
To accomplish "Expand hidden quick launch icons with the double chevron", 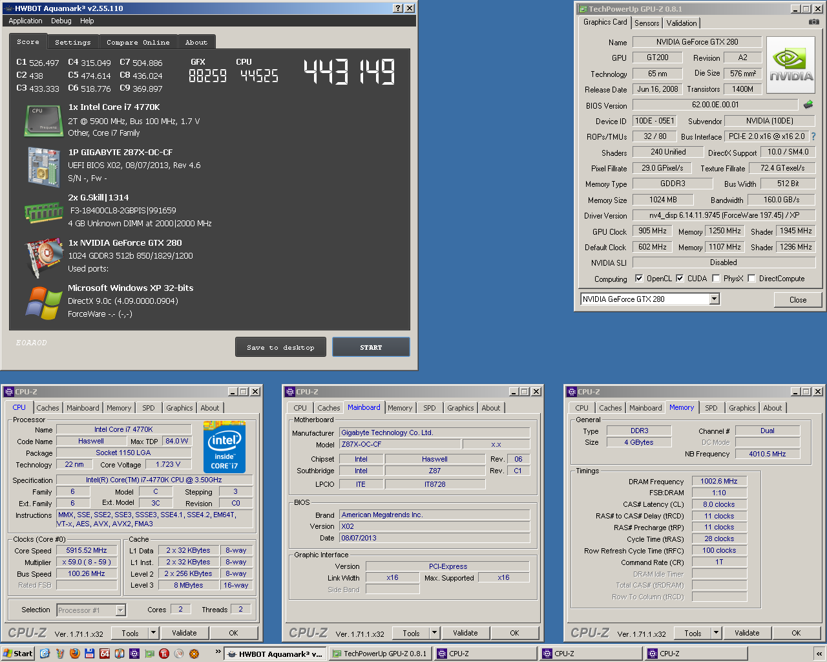I will pyautogui.click(x=218, y=652).
